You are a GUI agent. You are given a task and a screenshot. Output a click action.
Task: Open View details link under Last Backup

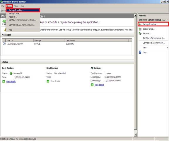point(11,82)
